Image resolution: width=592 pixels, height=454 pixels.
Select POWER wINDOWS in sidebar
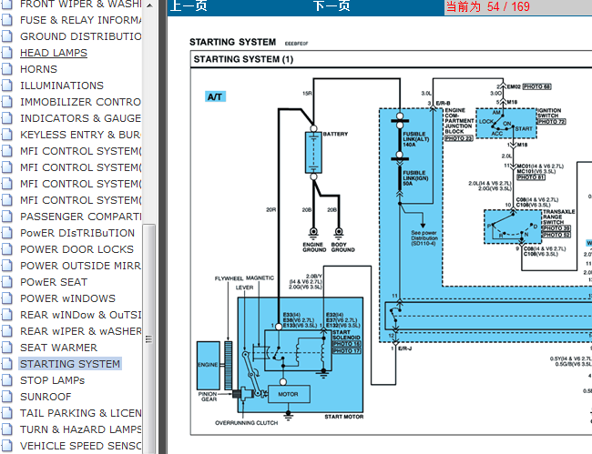tap(67, 298)
